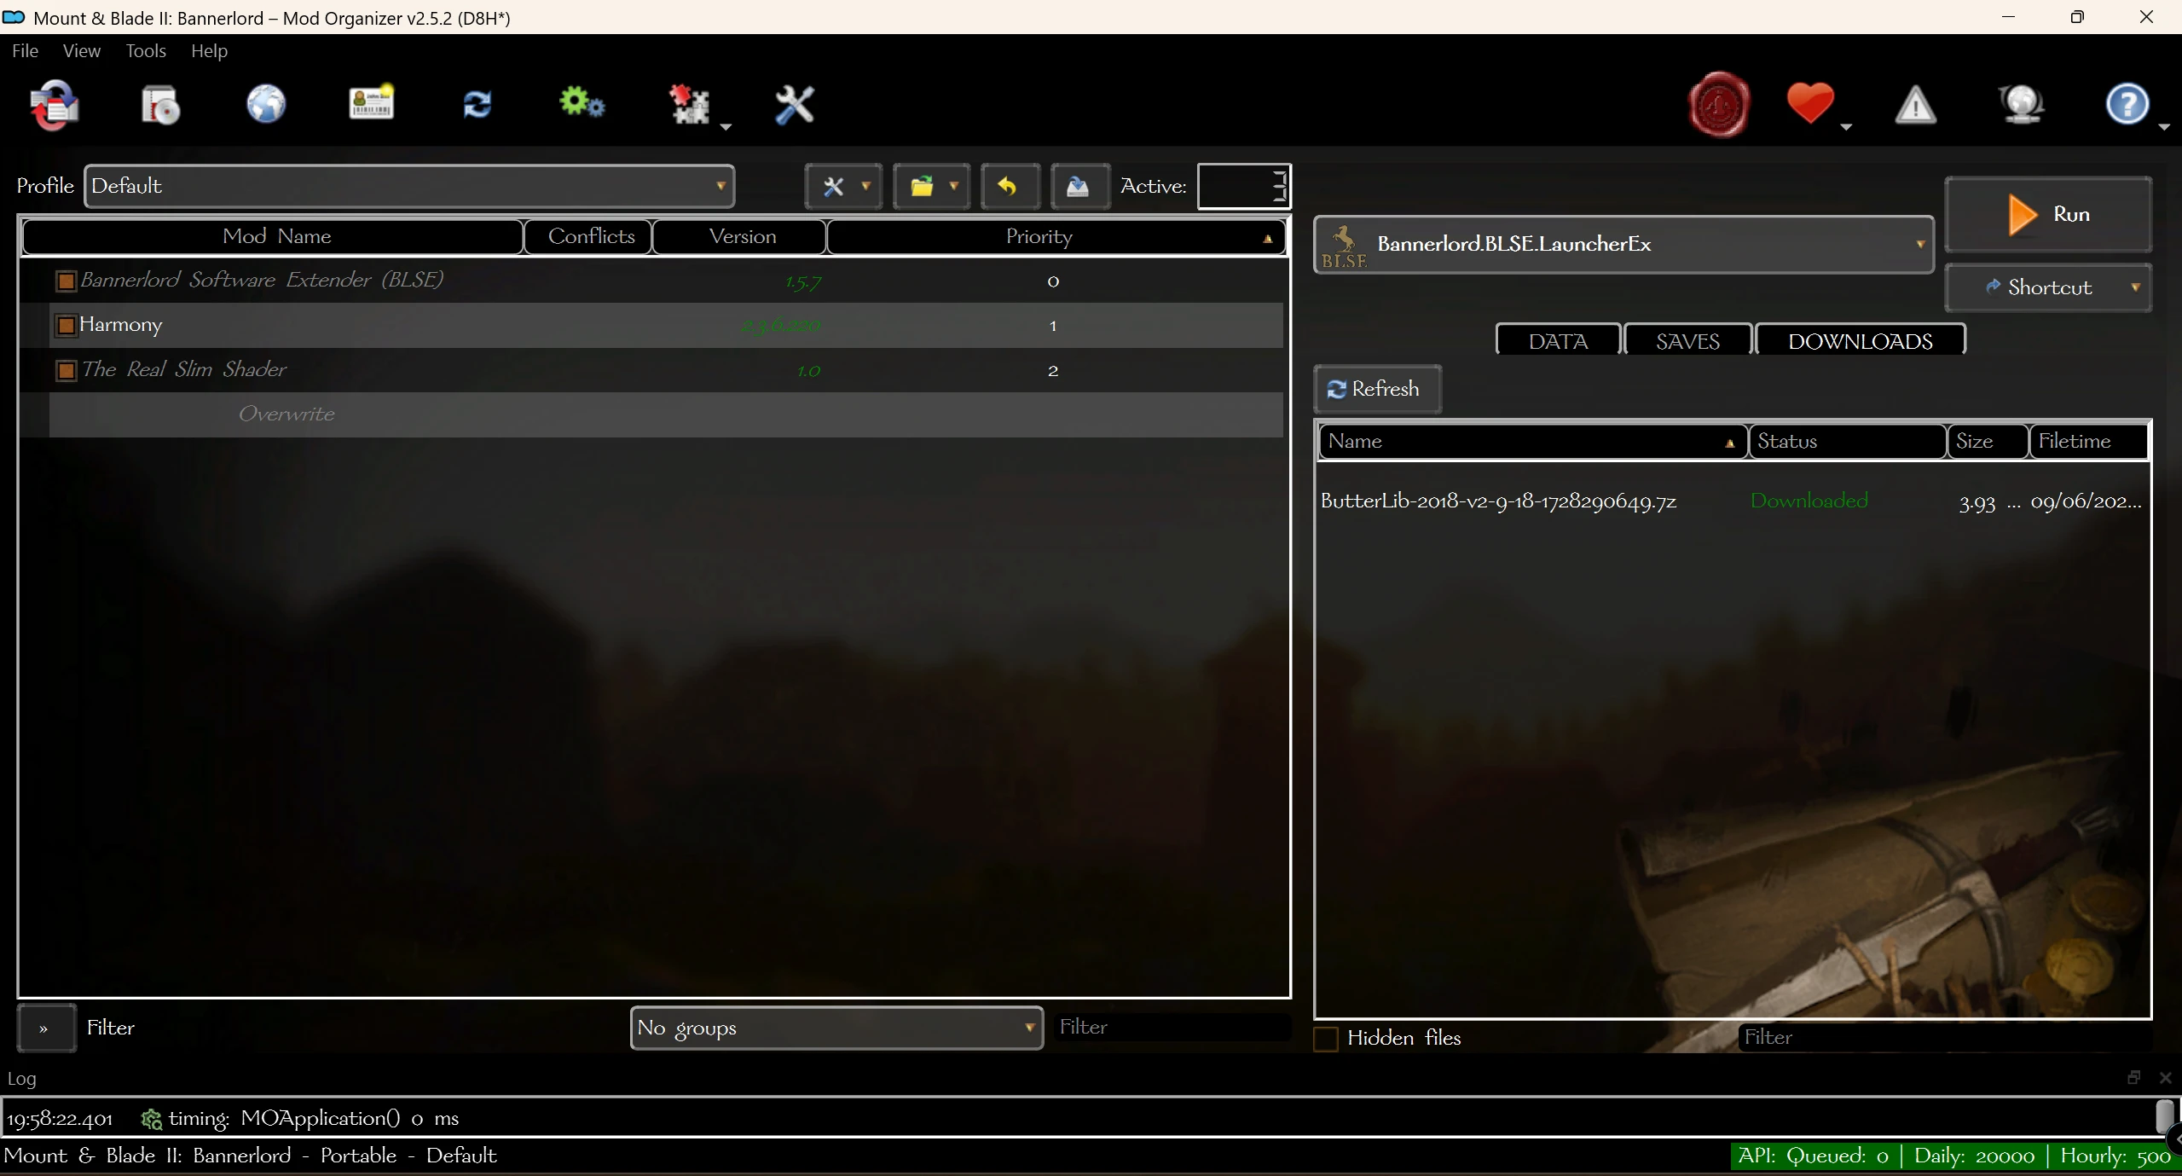Expand the Help icon dropdown arrow
The width and height of the screenshot is (2182, 1176).
2164,127
